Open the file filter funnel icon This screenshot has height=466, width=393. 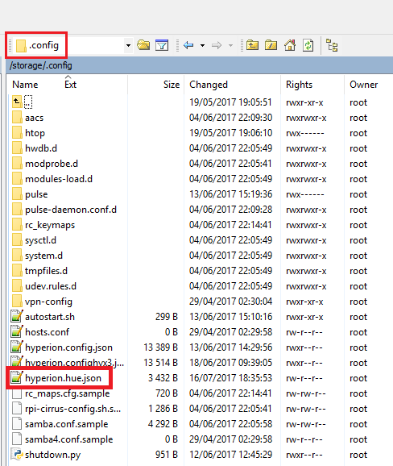162,45
